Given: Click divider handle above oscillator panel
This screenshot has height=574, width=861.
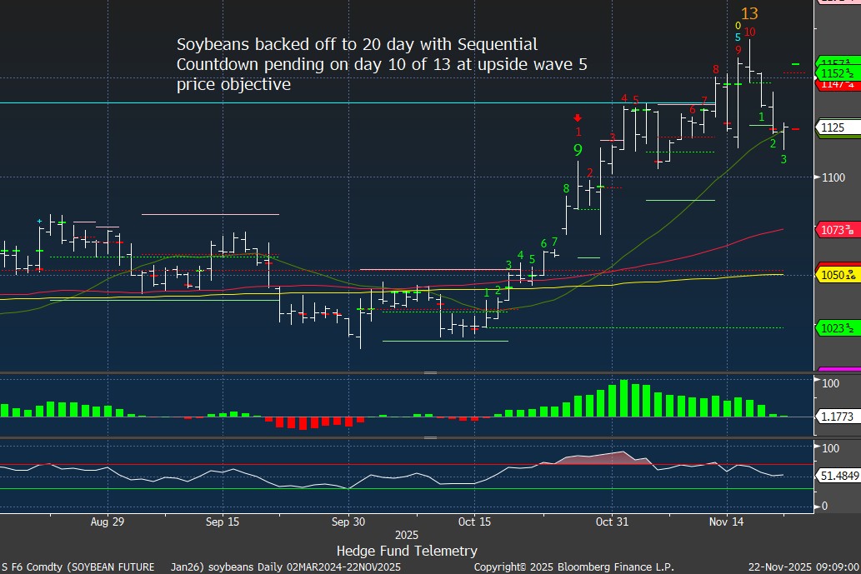Looking at the screenshot, I should (x=431, y=437).
